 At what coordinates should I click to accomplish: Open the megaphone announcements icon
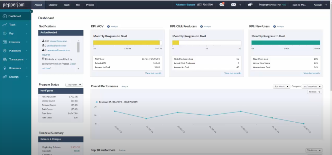tap(250, 5)
